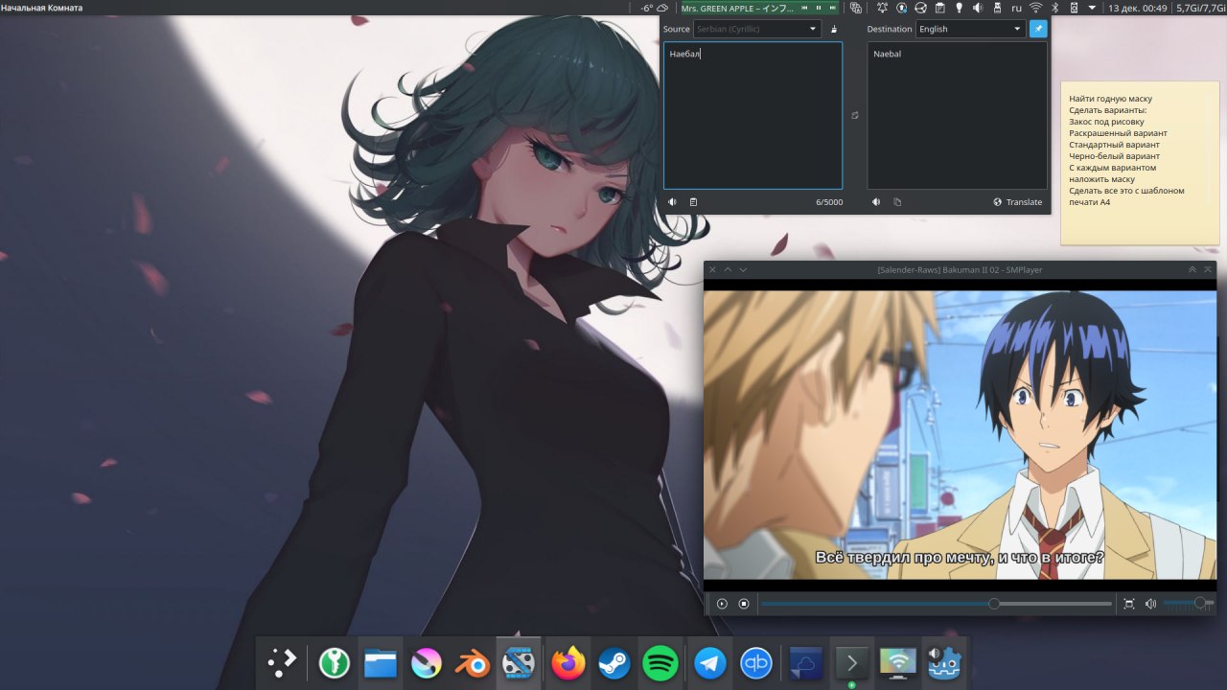The width and height of the screenshot is (1227, 690).
Task: Open the lightbulb tray icon
Action: pos(959,8)
